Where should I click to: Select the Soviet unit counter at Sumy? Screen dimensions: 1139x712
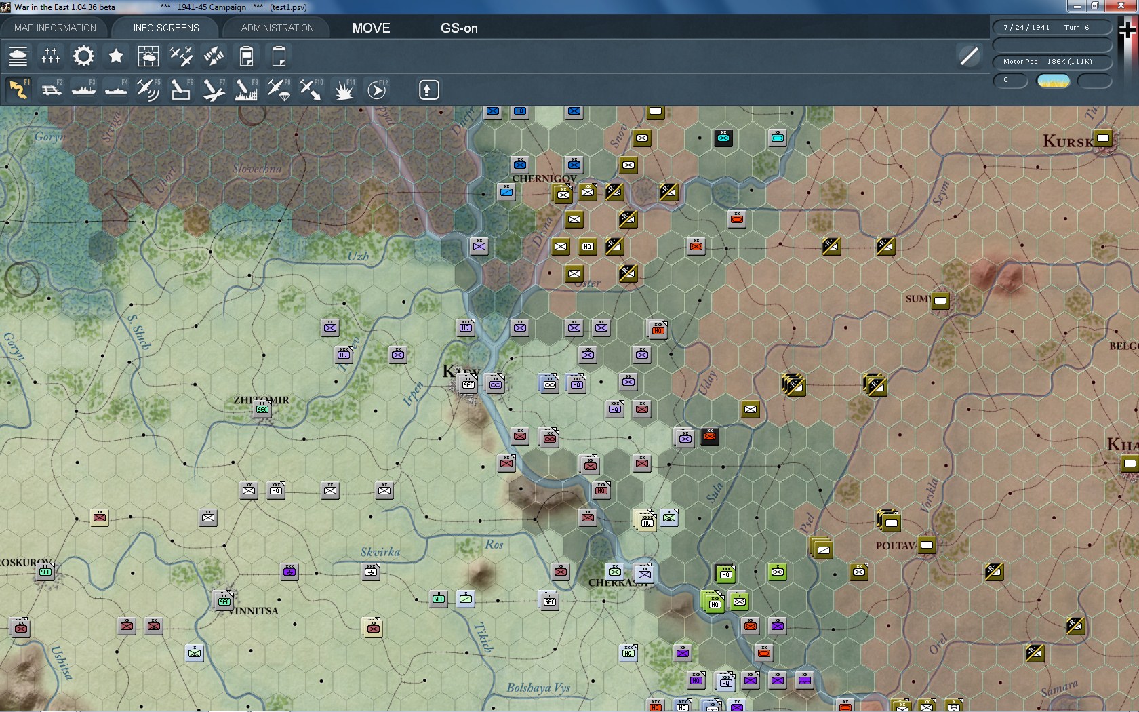(940, 300)
